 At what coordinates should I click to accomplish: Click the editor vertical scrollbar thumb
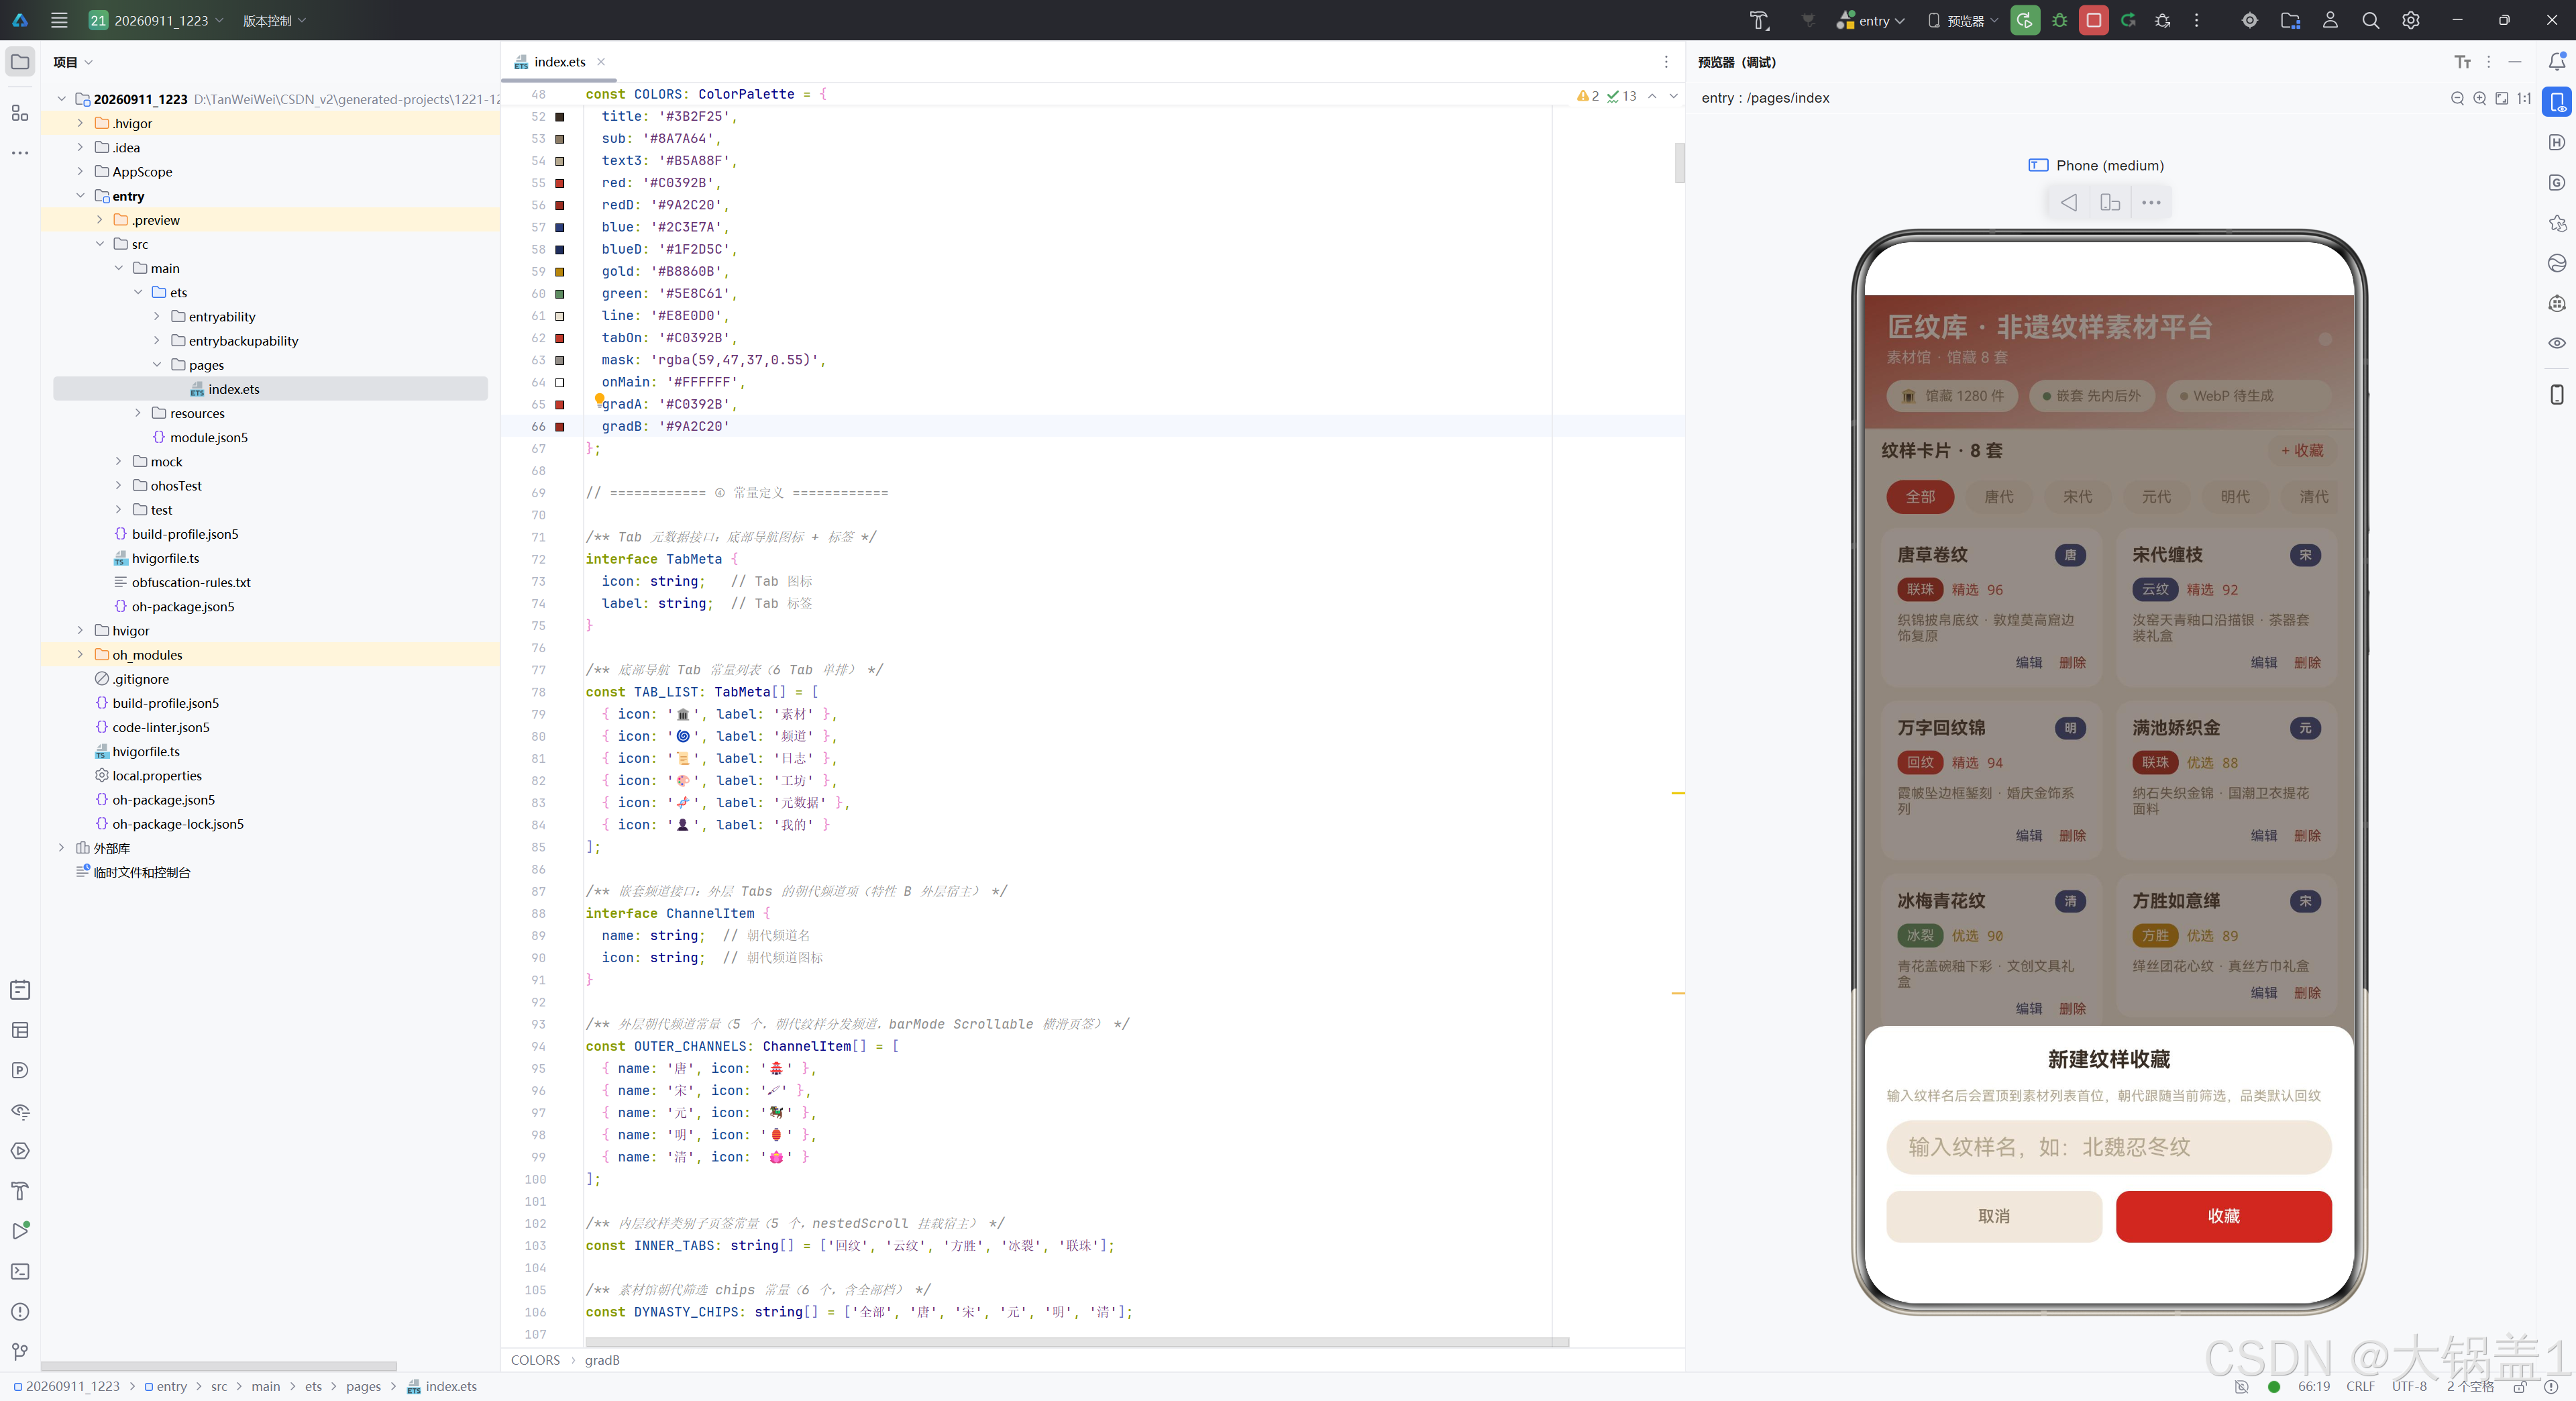point(1679,163)
